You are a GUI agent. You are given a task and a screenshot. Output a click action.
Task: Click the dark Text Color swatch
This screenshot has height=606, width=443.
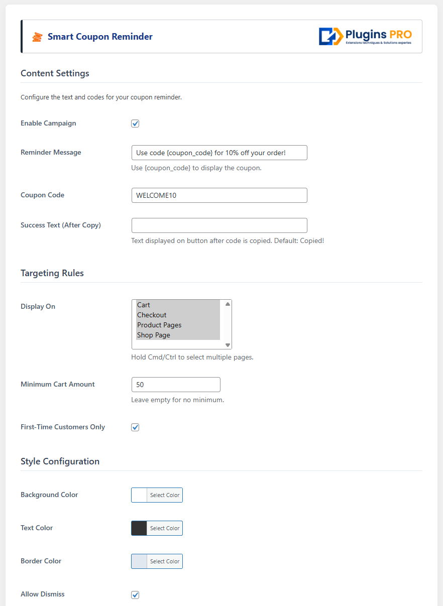coord(139,528)
